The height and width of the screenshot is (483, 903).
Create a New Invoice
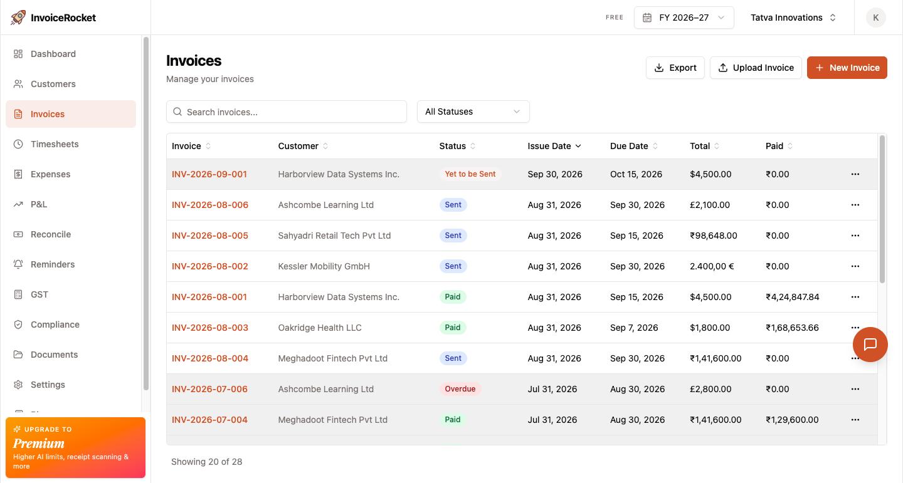click(847, 68)
